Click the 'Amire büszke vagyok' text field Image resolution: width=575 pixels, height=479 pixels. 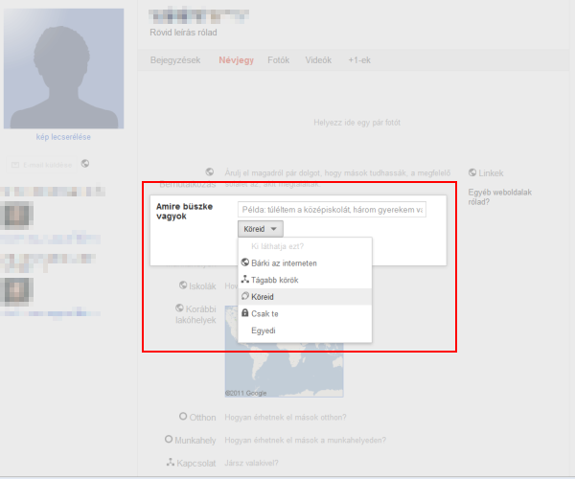[x=332, y=209]
